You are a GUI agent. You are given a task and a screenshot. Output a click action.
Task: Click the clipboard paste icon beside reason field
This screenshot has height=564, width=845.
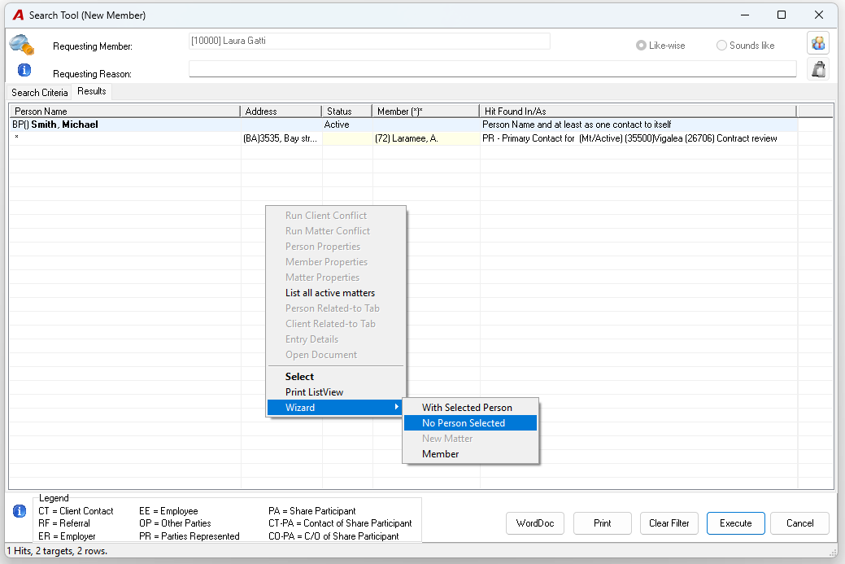click(818, 69)
